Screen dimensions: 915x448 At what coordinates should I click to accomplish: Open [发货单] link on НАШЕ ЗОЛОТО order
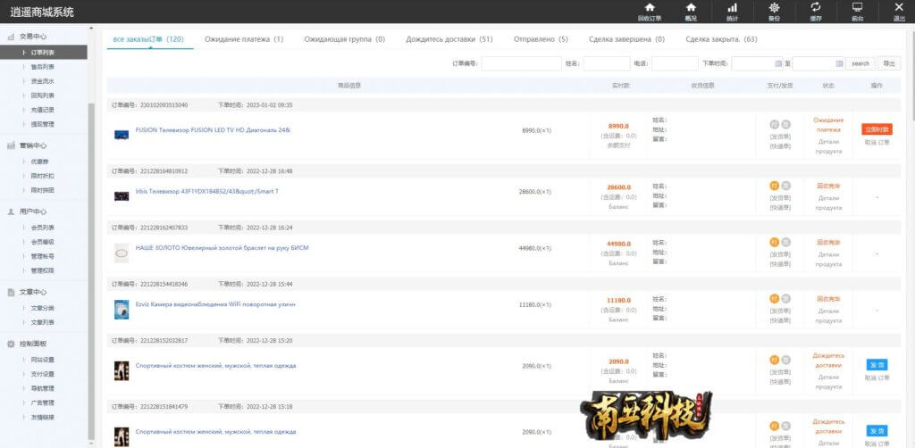pyautogui.click(x=780, y=254)
